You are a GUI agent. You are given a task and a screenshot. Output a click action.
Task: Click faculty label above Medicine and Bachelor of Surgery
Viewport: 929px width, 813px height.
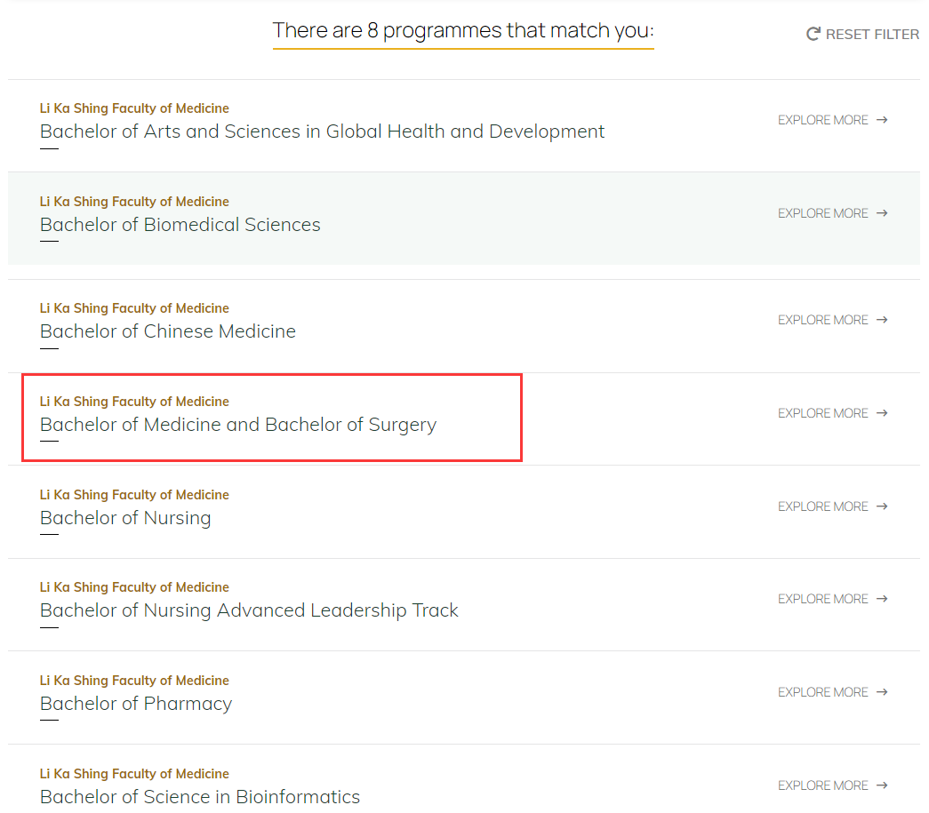click(134, 403)
